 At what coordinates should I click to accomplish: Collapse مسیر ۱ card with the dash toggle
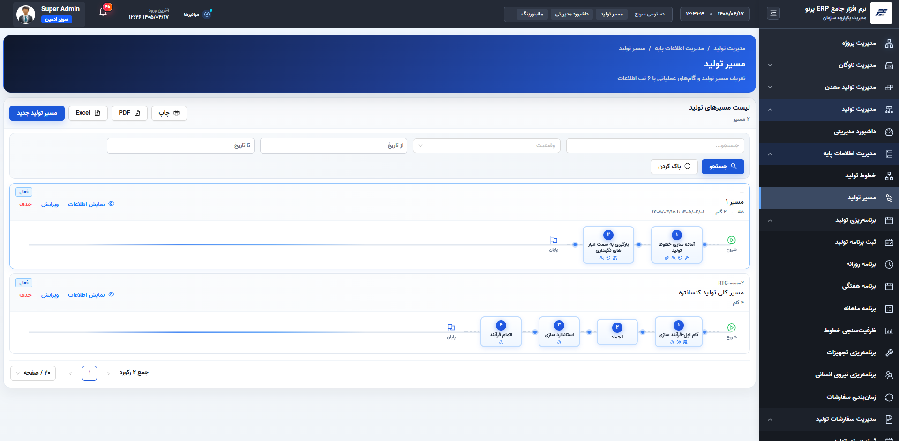742,192
